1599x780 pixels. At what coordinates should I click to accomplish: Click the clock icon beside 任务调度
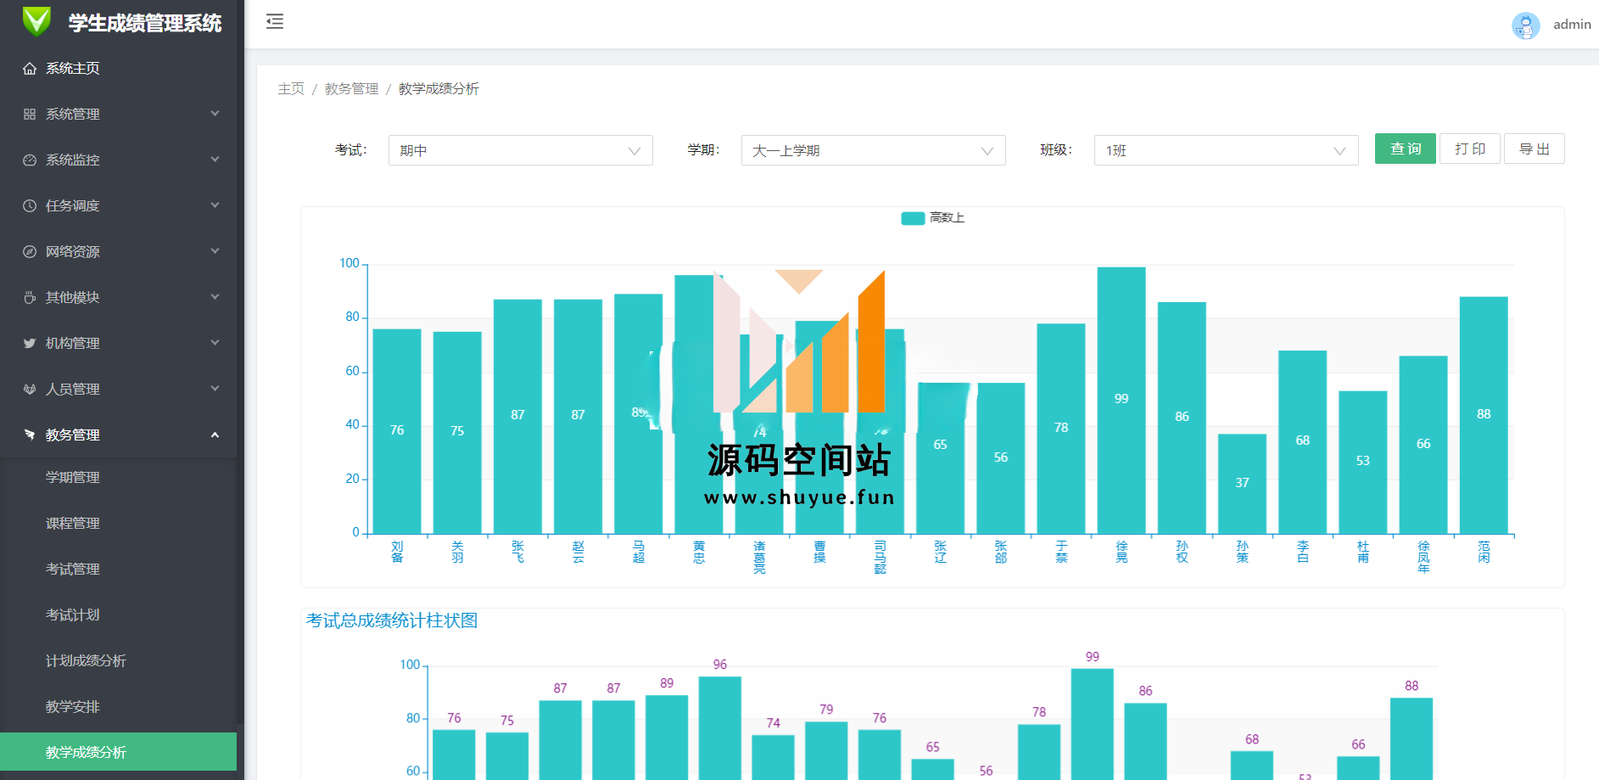pyautogui.click(x=30, y=205)
